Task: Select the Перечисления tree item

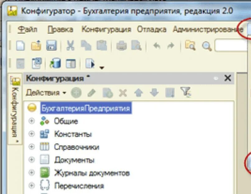Action: pyautogui.click(x=79, y=186)
